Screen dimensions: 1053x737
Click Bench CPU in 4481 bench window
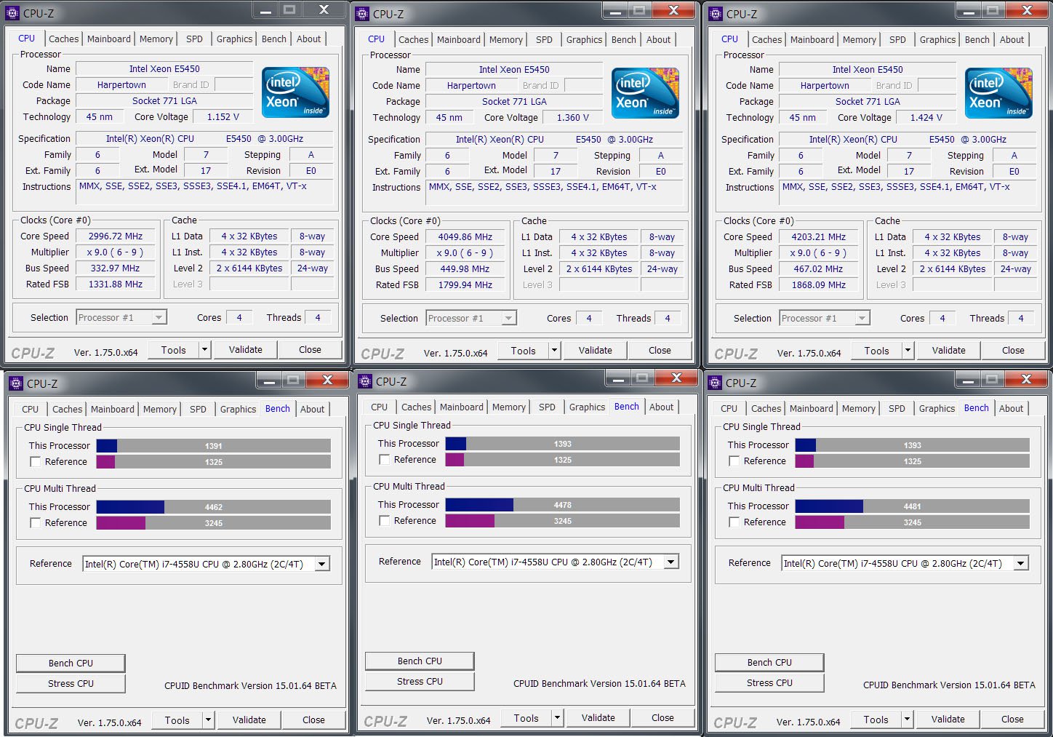tap(769, 663)
